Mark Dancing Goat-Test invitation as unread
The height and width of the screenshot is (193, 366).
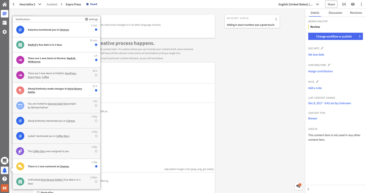pos(96,106)
